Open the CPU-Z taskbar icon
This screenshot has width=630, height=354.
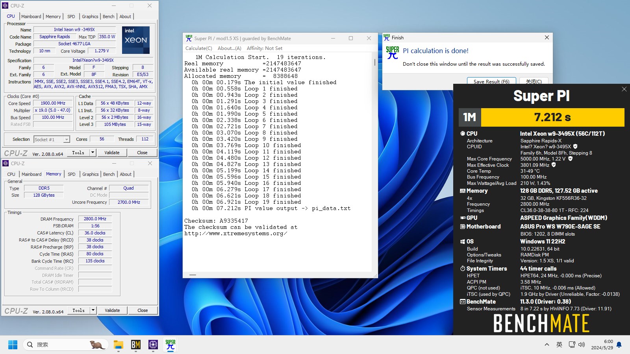click(x=153, y=345)
